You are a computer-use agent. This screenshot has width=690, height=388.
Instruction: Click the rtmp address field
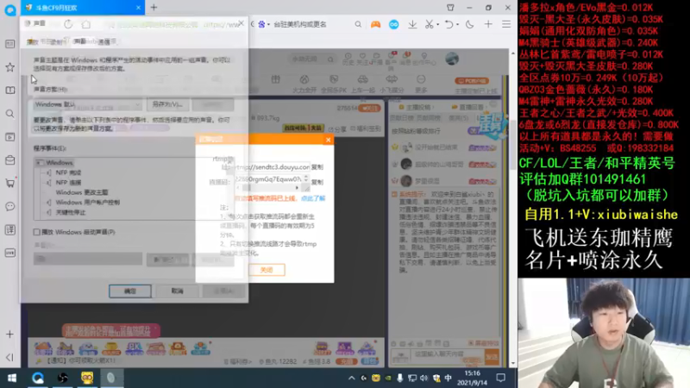click(x=272, y=167)
